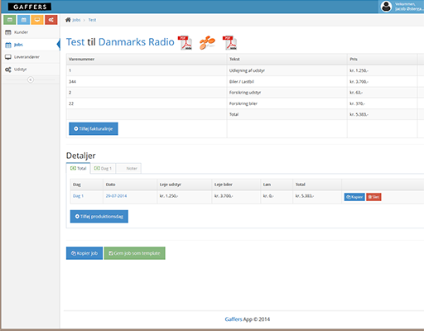Open the Test job title link
This screenshot has width=424, height=331.
75,42
